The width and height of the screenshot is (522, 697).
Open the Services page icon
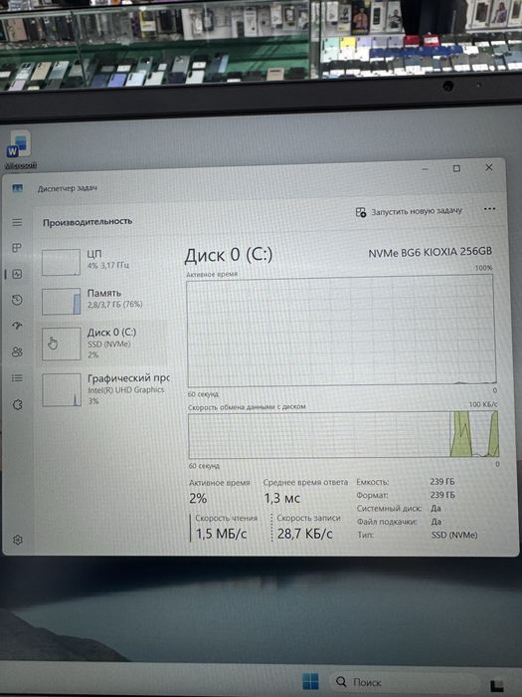17,404
